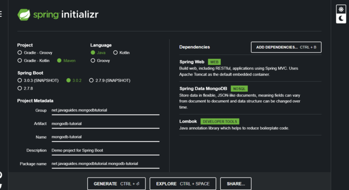
Task: Switch to dark theme moon icon
Action: [x=341, y=18]
